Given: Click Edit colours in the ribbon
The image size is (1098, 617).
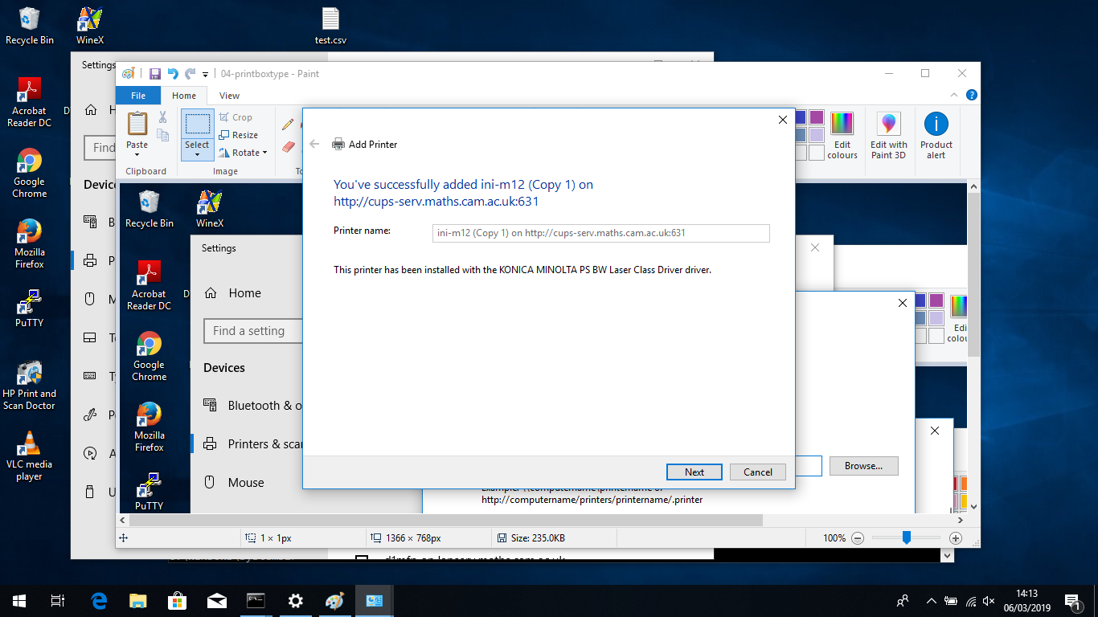Looking at the screenshot, I should pos(842,135).
